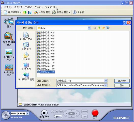Go up one folder level icon

(99, 28)
